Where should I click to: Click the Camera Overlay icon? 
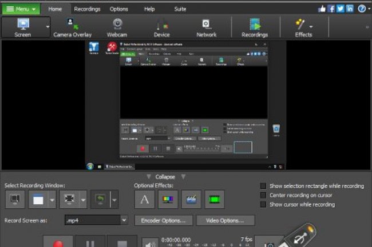tap(72, 24)
